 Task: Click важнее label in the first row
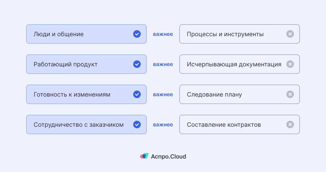(163, 34)
